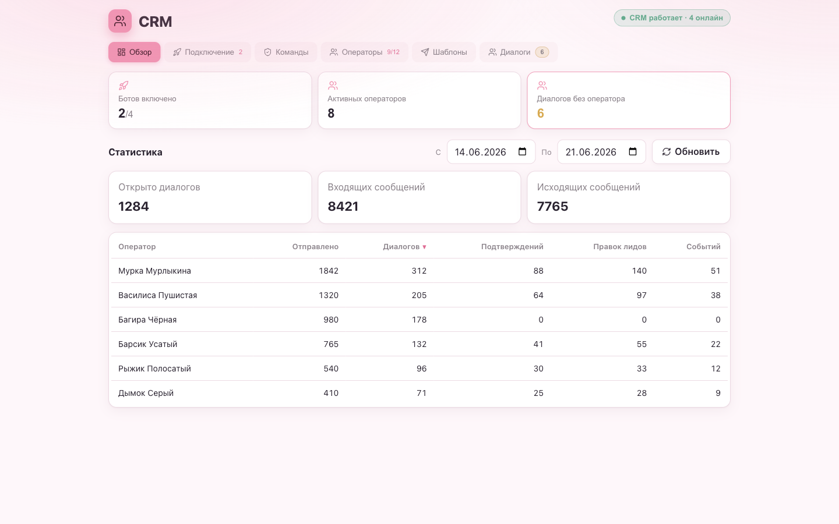Select the Барсик Усатый row
Screen dimensions: 839x524
419,344
